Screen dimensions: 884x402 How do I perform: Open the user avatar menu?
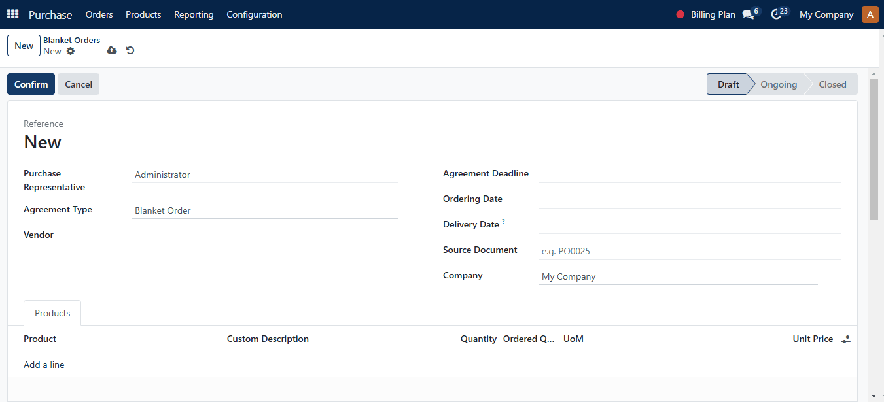[x=870, y=14]
